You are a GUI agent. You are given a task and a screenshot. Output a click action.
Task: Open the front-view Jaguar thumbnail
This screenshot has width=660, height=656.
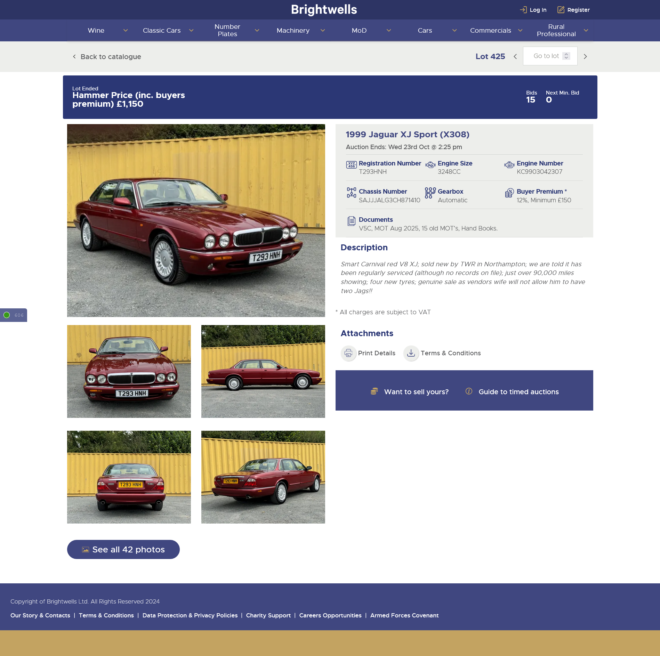coord(129,371)
